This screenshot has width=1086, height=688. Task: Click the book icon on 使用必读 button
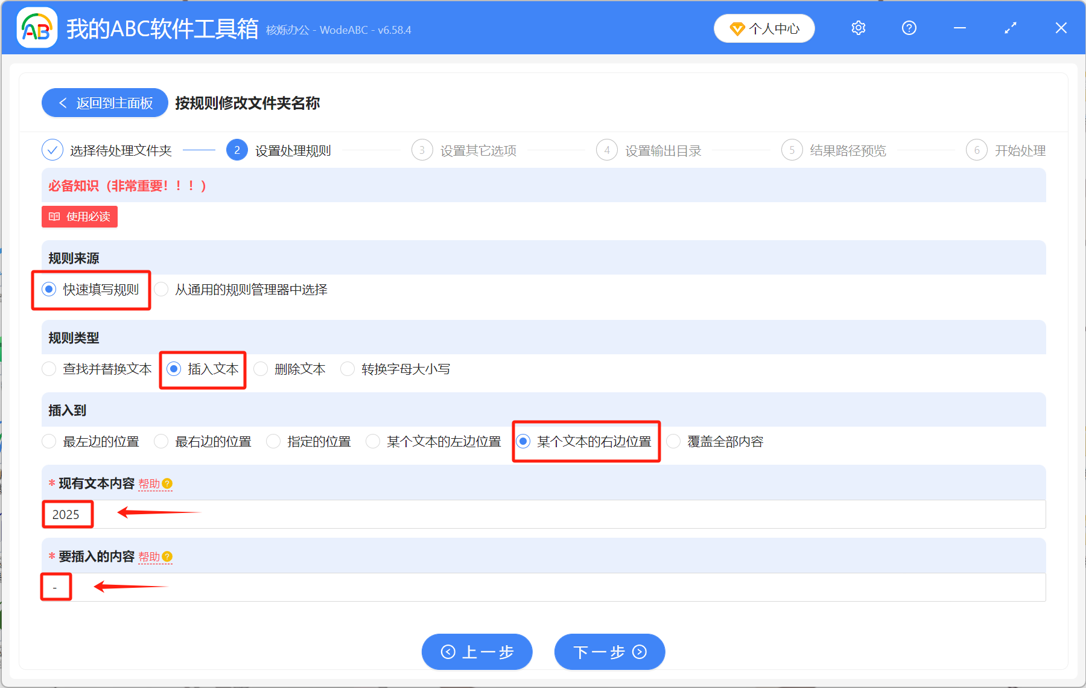[54, 216]
